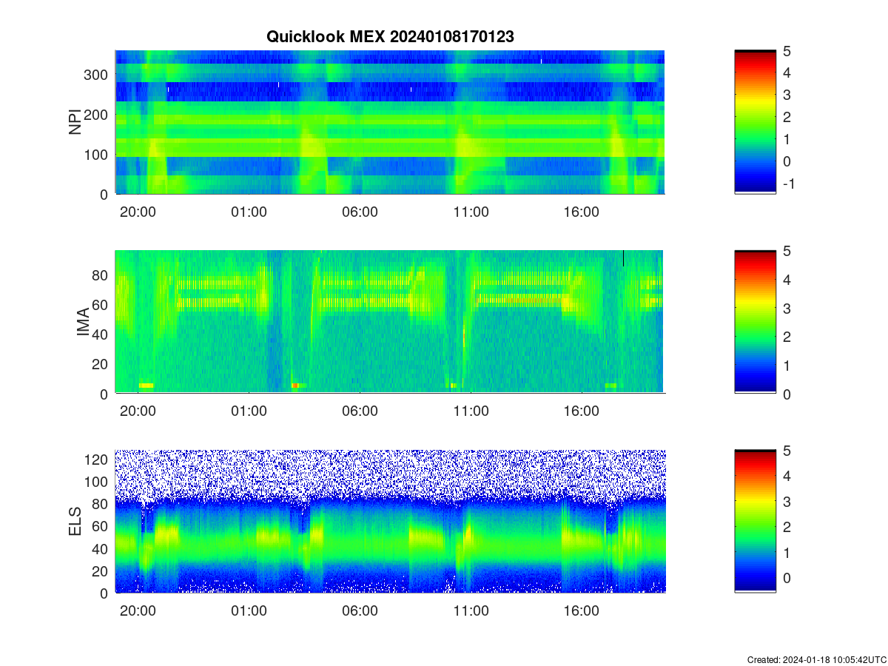Click the 60 tick on ELS y-axis
Screen dimensions: 888x666
(101, 526)
